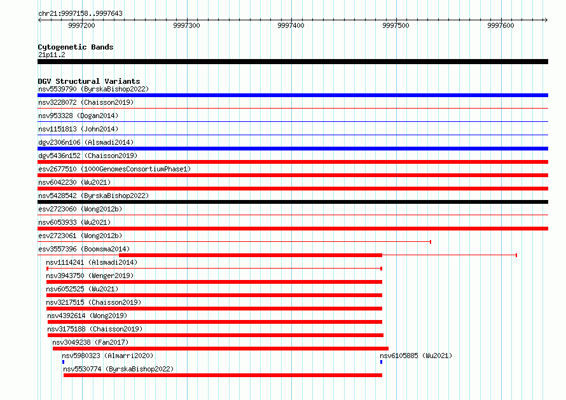Screen dimensions: 566x400
Task: Click the 9997400 ruler tick label
Action: point(291,25)
